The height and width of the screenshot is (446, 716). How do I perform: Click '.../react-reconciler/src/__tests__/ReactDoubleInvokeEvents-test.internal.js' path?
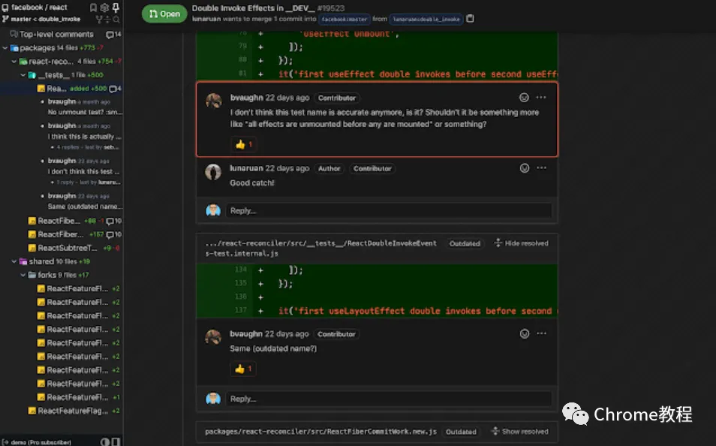point(320,248)
